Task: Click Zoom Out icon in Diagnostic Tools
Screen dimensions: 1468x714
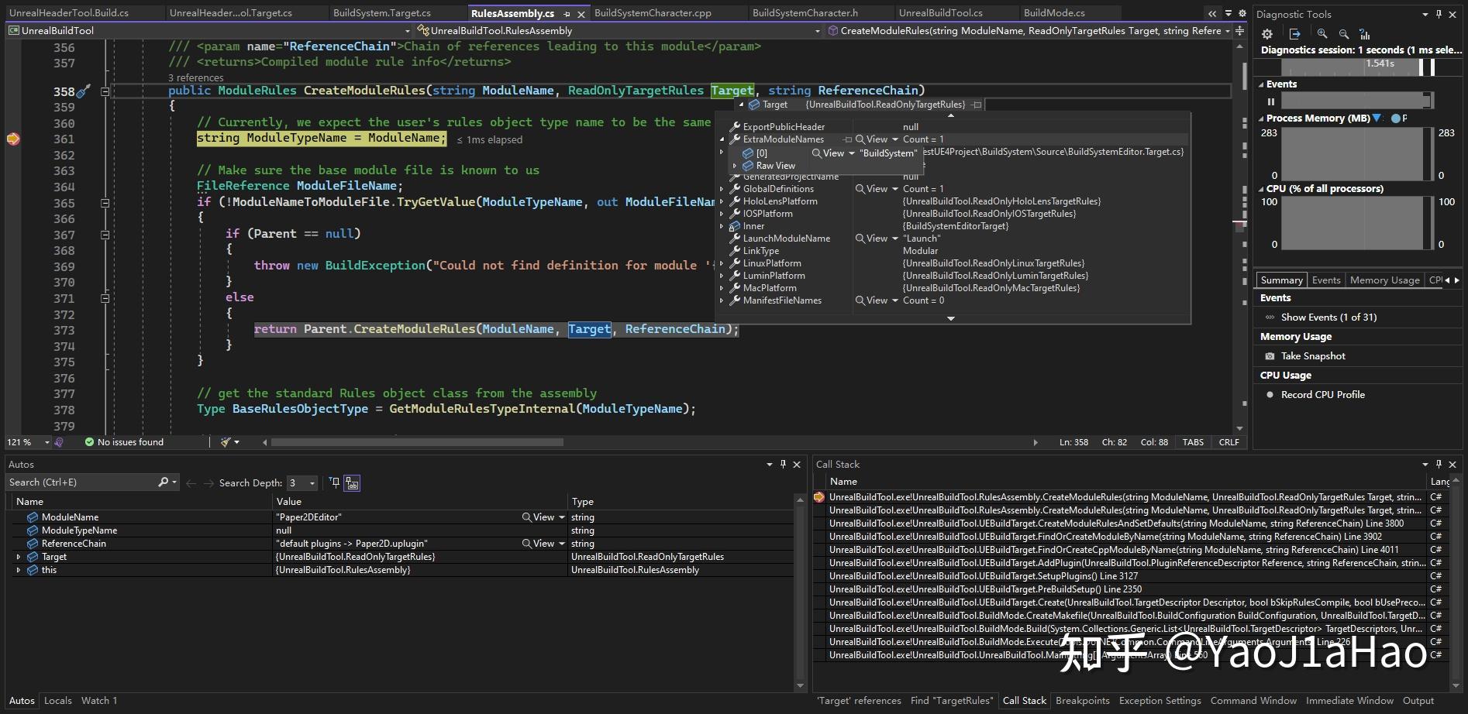Action: (x=1344, y=34)
